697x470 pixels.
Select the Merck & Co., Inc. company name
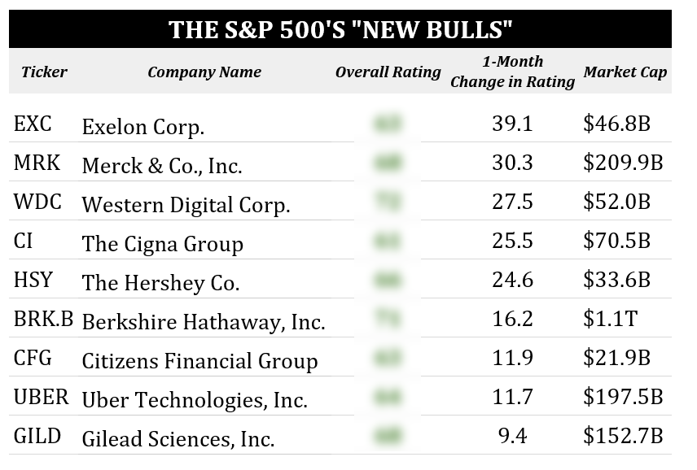coord(162,165)
